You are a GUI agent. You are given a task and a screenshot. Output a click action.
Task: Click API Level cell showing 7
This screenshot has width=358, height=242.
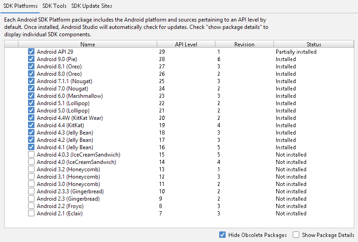[x=161, y=214]
